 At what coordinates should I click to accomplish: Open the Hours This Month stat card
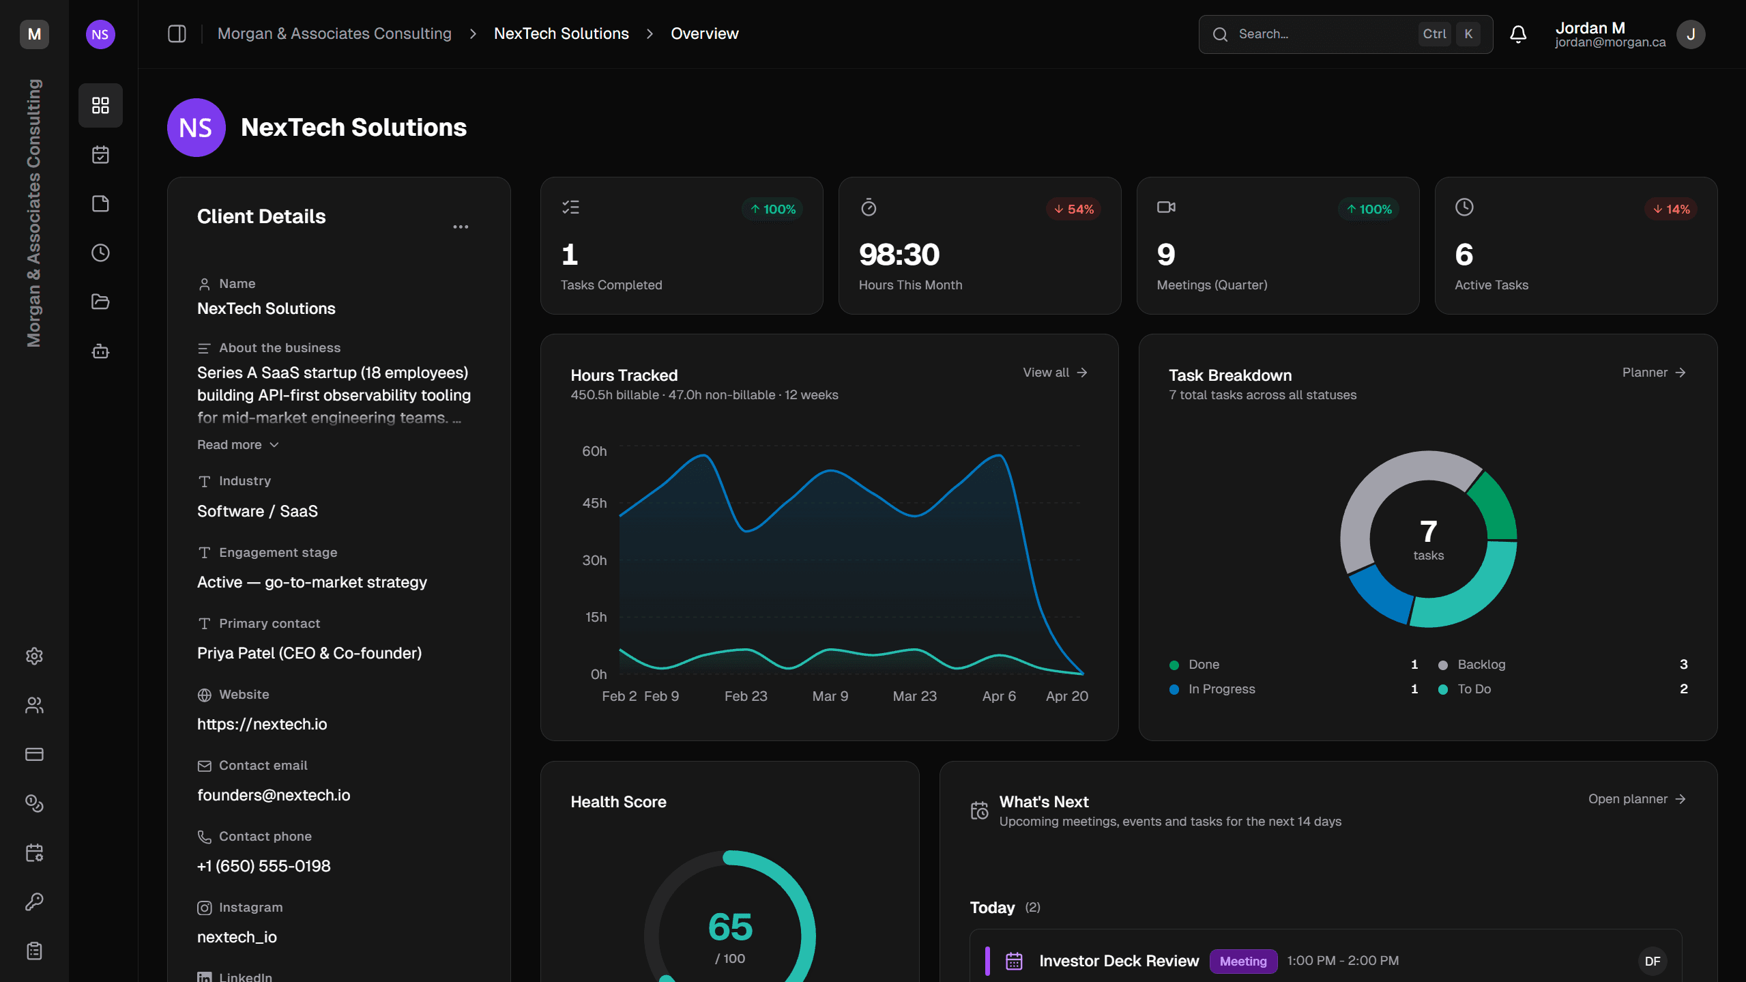pos(980,246)
